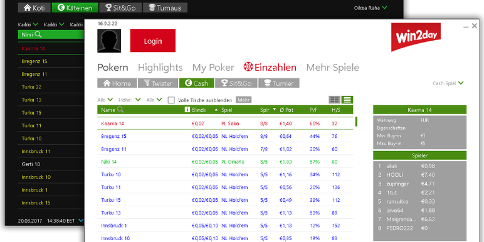This screenshot has height=242, width=484.
Task: Open Koti tab in background window
Action: pos(34,8)
